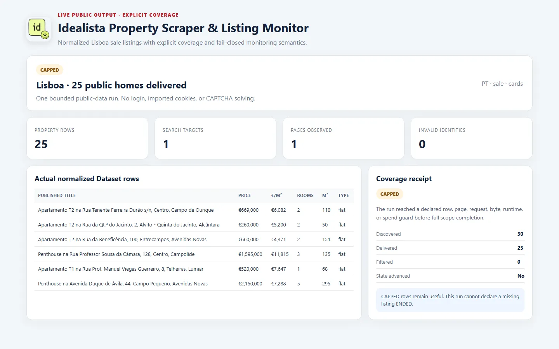This screenshot has width=559, height=349.
Task: Click the 295 m² area cell
Action: 326,284
